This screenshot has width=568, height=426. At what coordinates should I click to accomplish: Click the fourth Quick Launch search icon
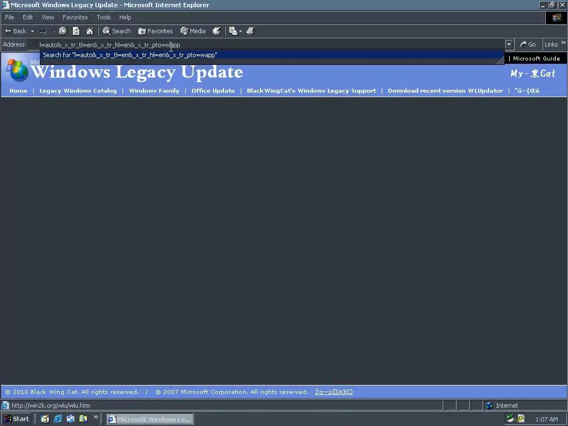coord(83,419)
